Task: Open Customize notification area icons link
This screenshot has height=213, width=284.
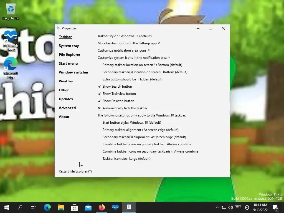Action: (x=124, y=50)
